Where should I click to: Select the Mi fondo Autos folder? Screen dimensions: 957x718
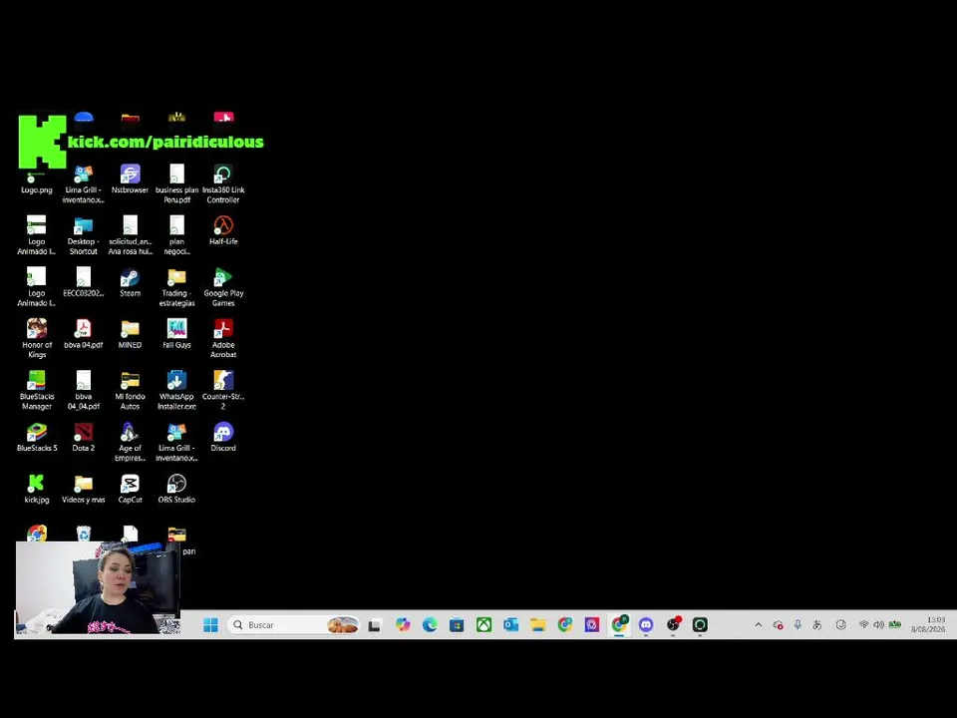click(130, 390)
